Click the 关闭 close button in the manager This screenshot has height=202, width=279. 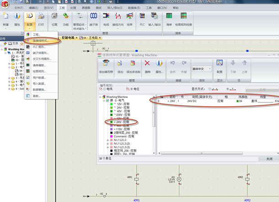coord(269,159)
